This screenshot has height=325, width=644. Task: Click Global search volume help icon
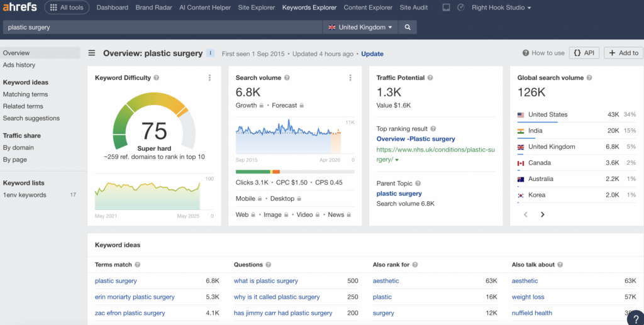click(x=589, y=77)
